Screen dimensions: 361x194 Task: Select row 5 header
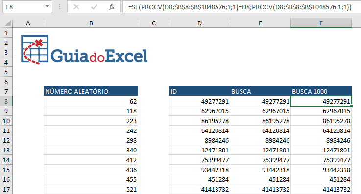point(6,72)
